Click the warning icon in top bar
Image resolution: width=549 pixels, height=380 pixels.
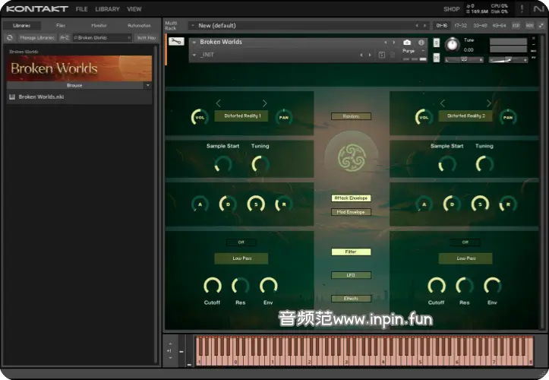pos(522,9)
